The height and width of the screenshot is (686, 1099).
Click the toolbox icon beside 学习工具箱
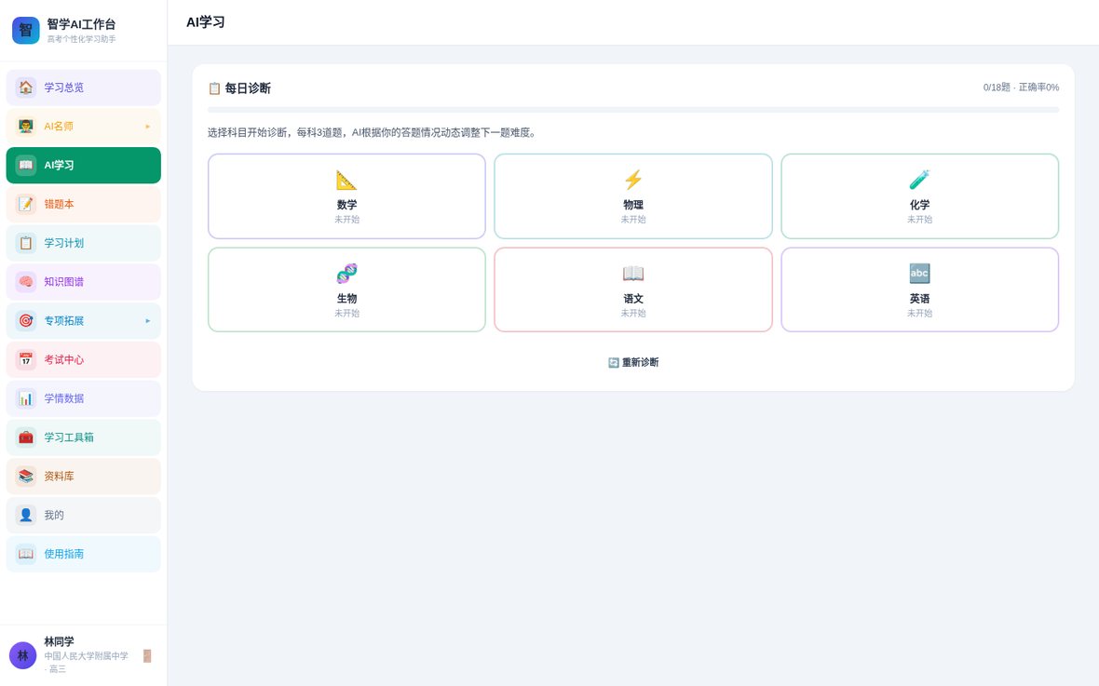pos(26,437)
